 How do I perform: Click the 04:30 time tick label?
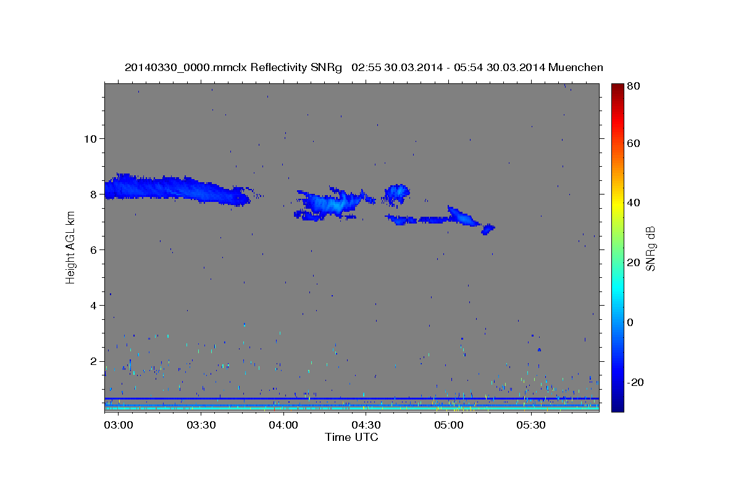coord(366,425)
